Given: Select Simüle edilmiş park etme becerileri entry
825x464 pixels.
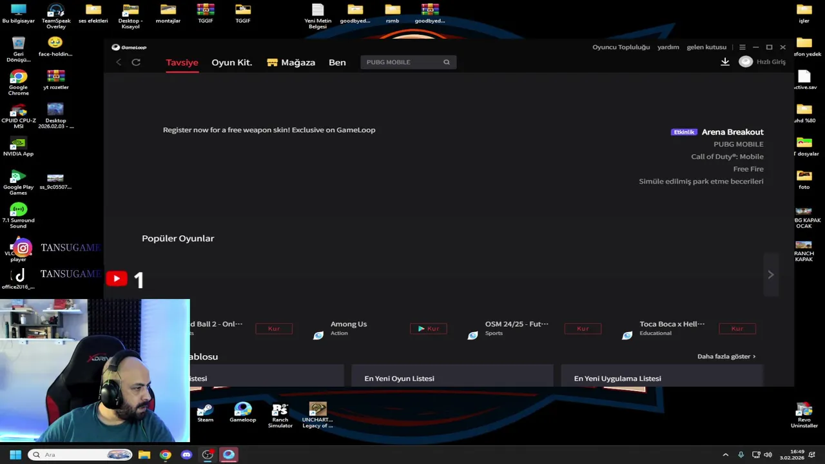Looking at the screenshot, I should tap(701, 181).
